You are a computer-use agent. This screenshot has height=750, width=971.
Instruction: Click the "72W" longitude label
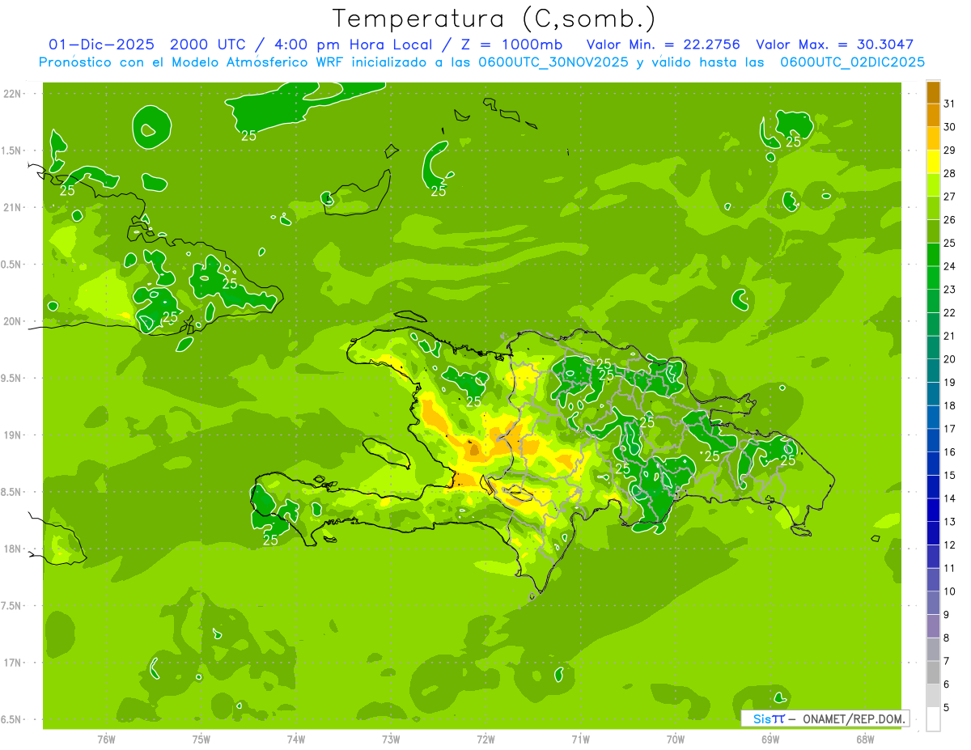tap(485, 739)
